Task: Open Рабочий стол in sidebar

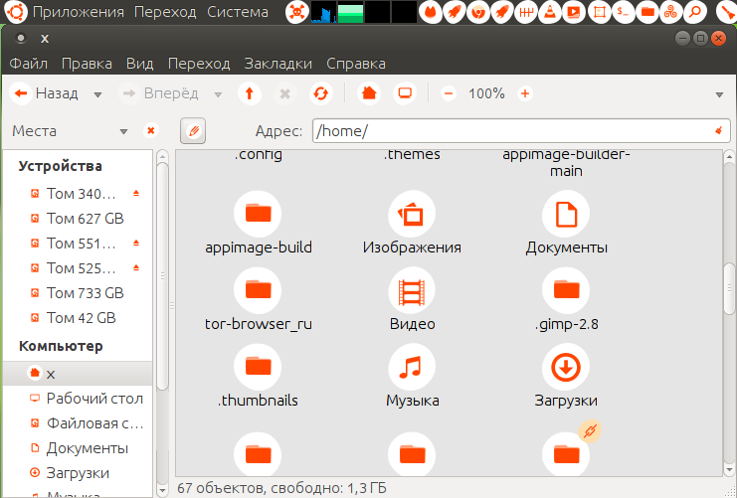Action: 78,399
